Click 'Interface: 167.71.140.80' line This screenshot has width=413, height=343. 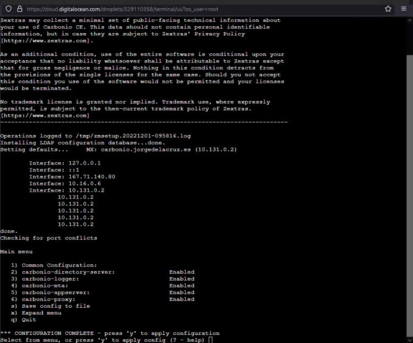point(72,177)
